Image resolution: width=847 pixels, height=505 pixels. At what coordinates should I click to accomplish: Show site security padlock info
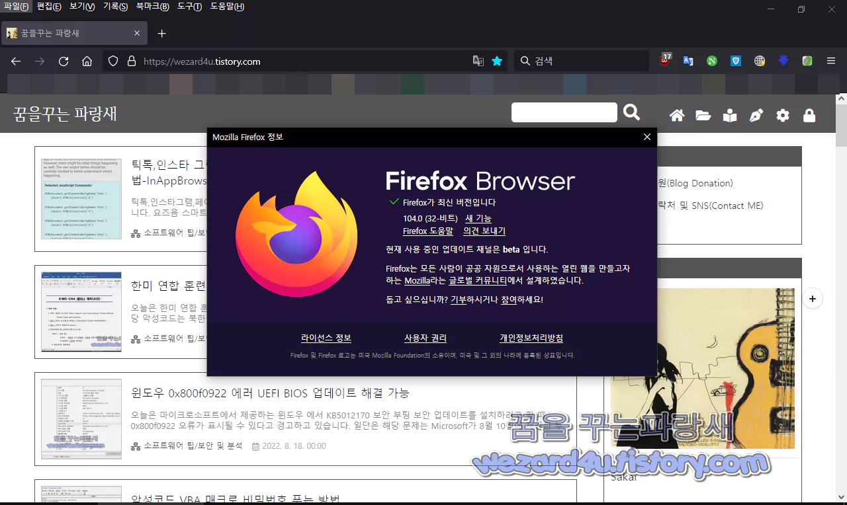(x=131, y=61)
